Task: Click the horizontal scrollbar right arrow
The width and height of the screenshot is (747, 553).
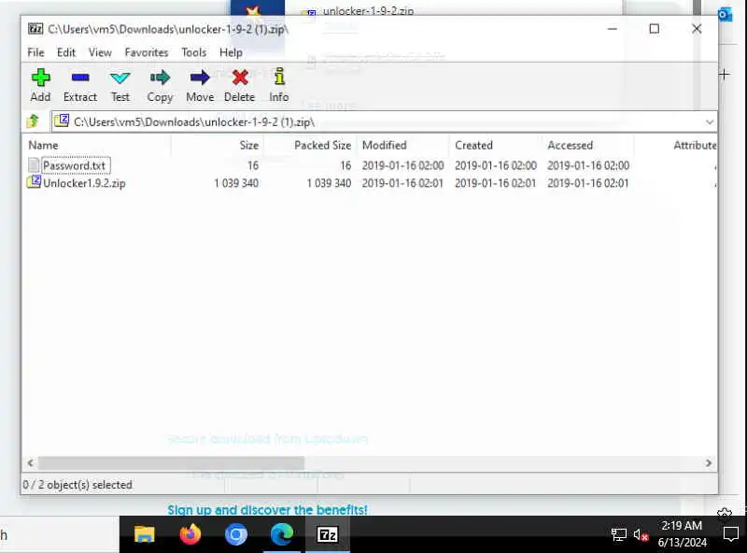Action: tap(709, 463)
